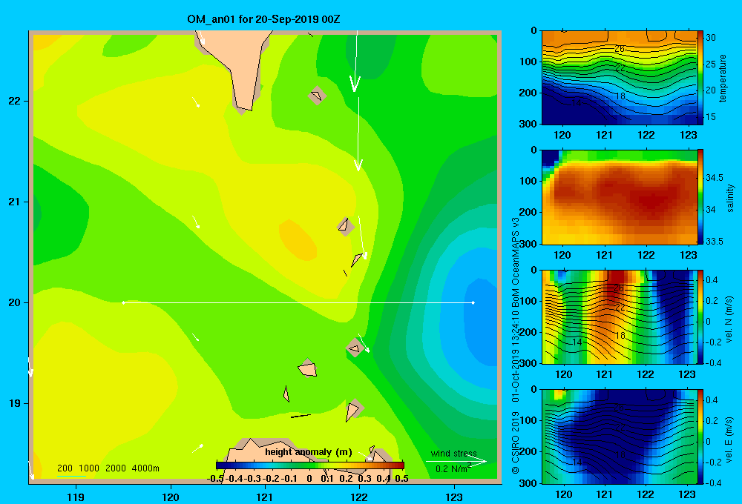Screen dimensions: 742x504
Task: Click latitude label "19" on main map
Action: tap(15, 403)
